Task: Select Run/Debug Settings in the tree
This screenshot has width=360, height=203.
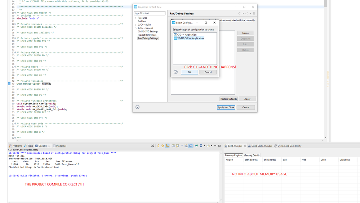Action: pyautogui.click(x=148, y=38)
